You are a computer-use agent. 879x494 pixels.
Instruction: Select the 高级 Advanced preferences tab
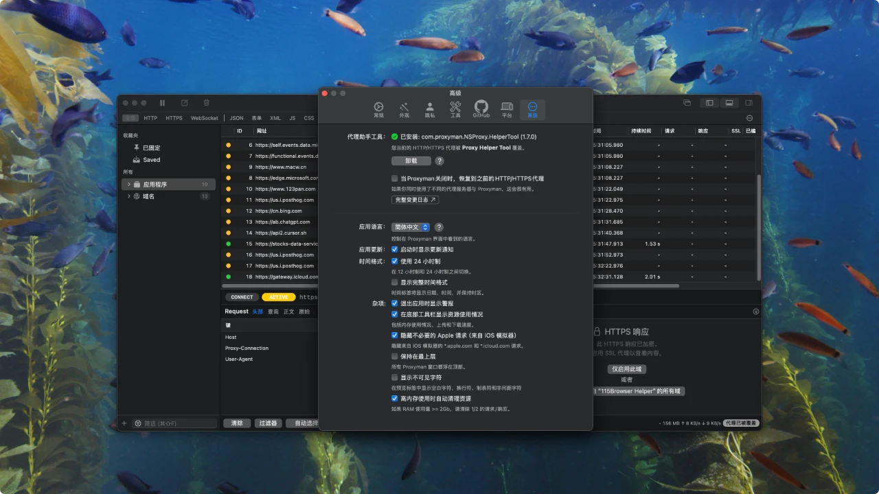click(532, 110)
